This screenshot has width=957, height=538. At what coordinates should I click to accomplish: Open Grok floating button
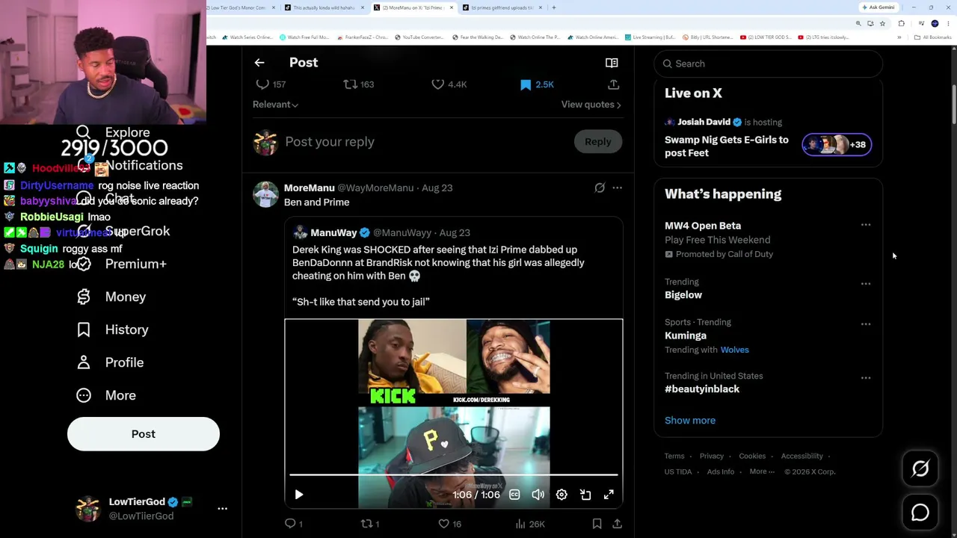pos(920,469)
